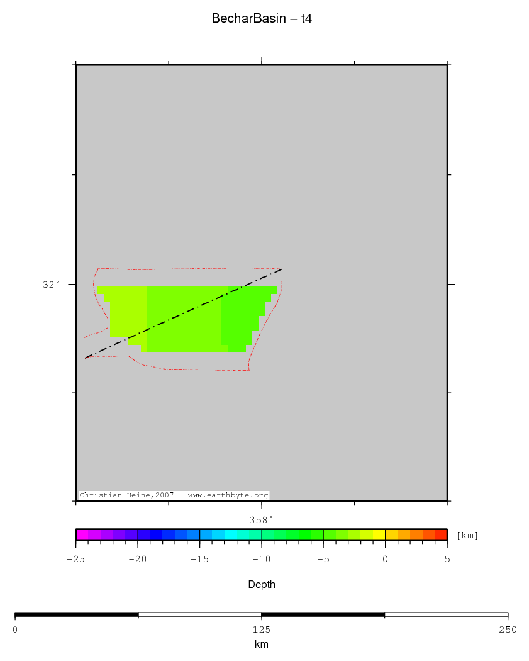Click the BecharBasin – t4 map title

pos(262,19)
